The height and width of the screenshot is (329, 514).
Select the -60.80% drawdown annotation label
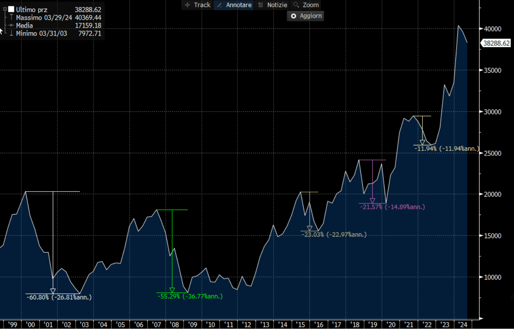coord(59,297)
